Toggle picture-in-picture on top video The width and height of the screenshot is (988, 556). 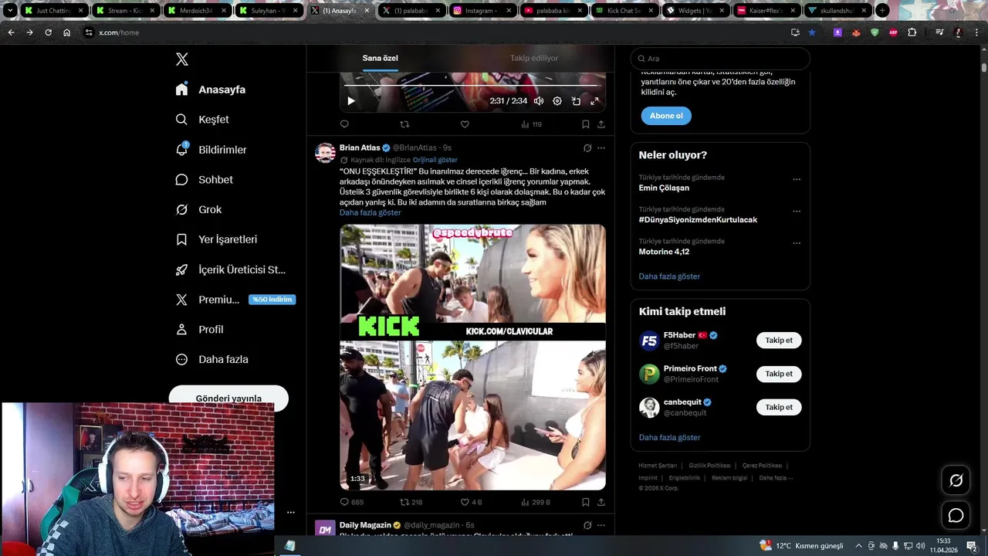coord(576,100)
